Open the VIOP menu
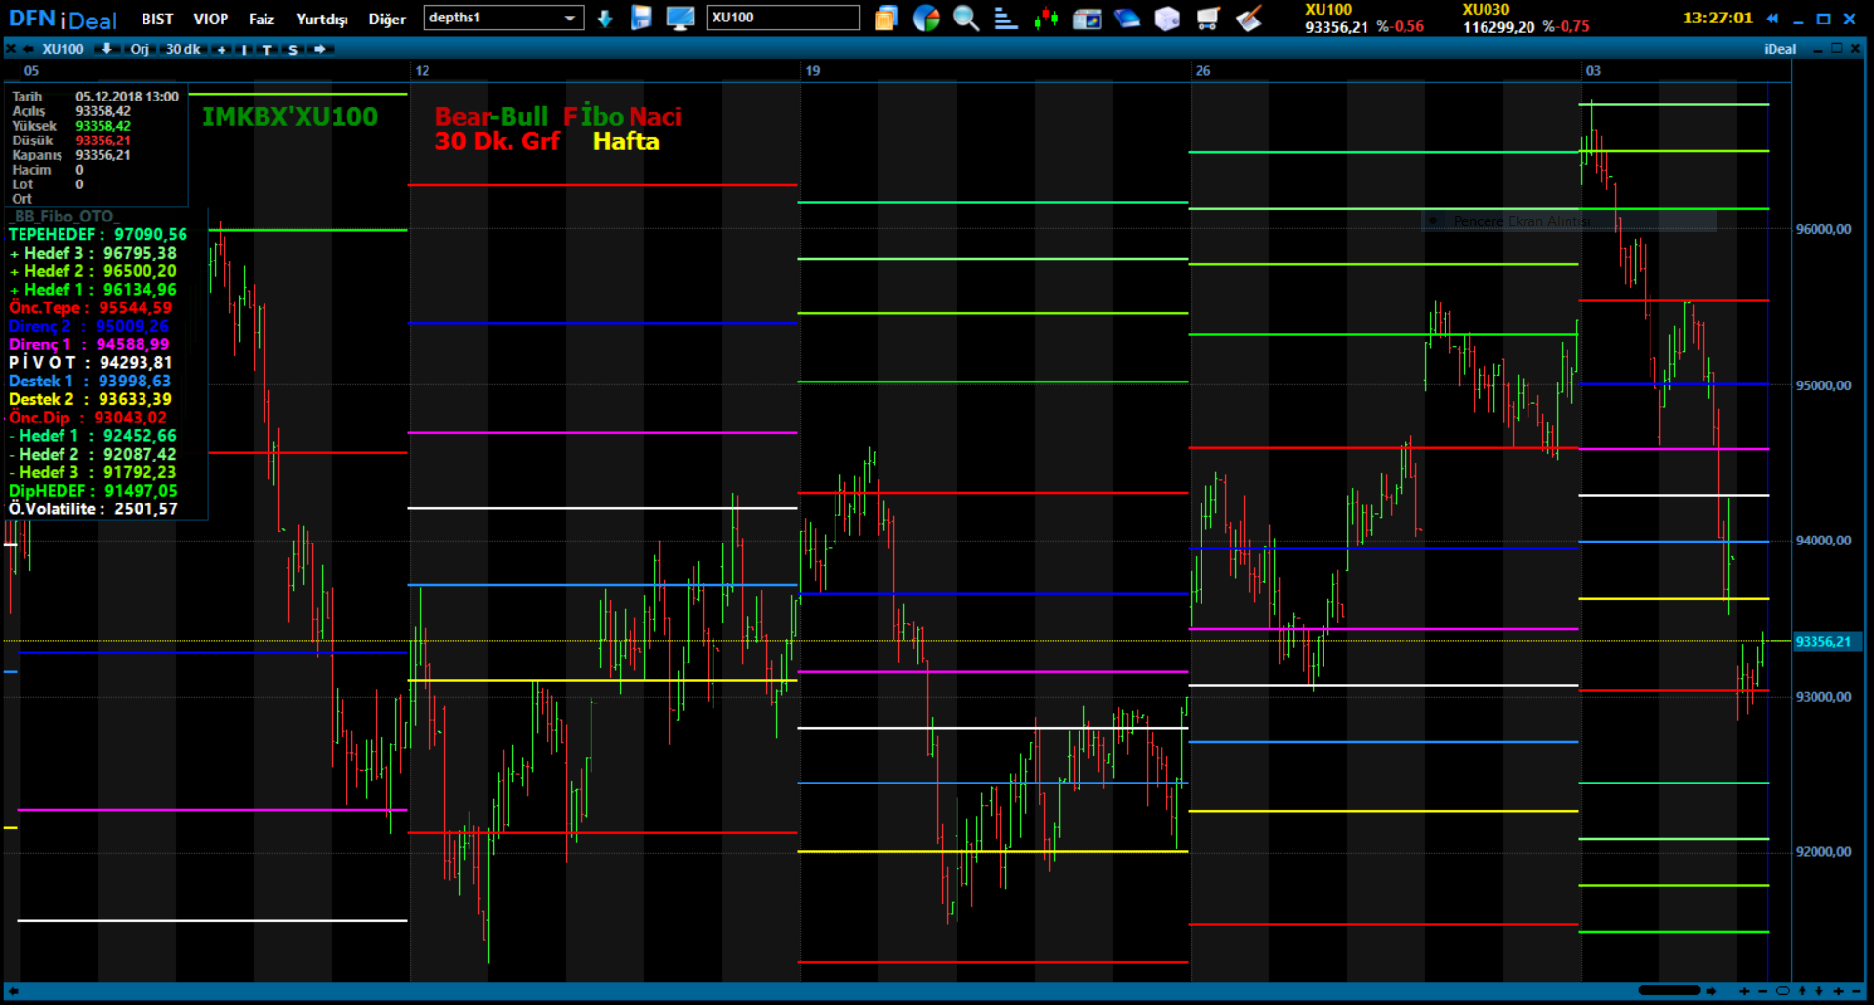Viewport: 1874px width, 1005px height. [x=211, y=19]
